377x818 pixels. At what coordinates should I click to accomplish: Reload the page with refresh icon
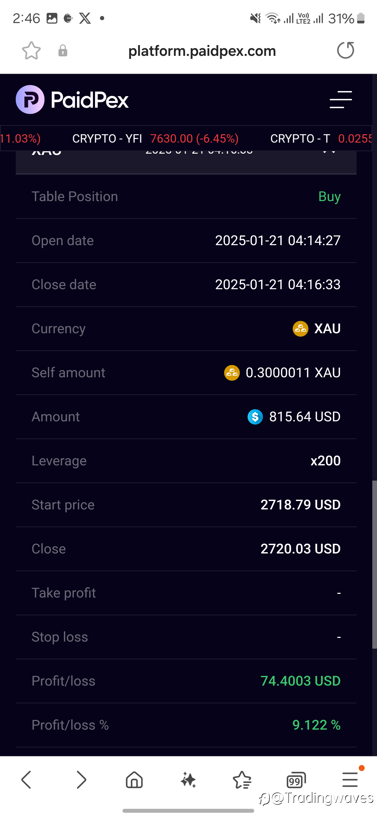pyautogui.click(x=345, y=50)
